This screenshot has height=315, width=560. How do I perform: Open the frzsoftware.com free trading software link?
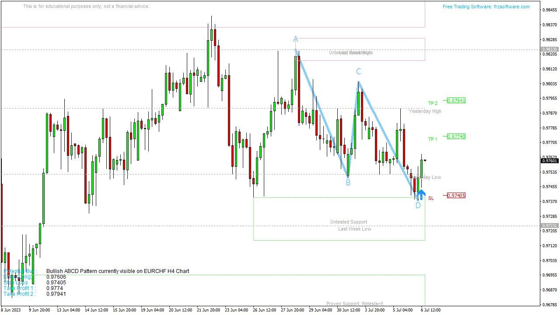click(486, 7)
